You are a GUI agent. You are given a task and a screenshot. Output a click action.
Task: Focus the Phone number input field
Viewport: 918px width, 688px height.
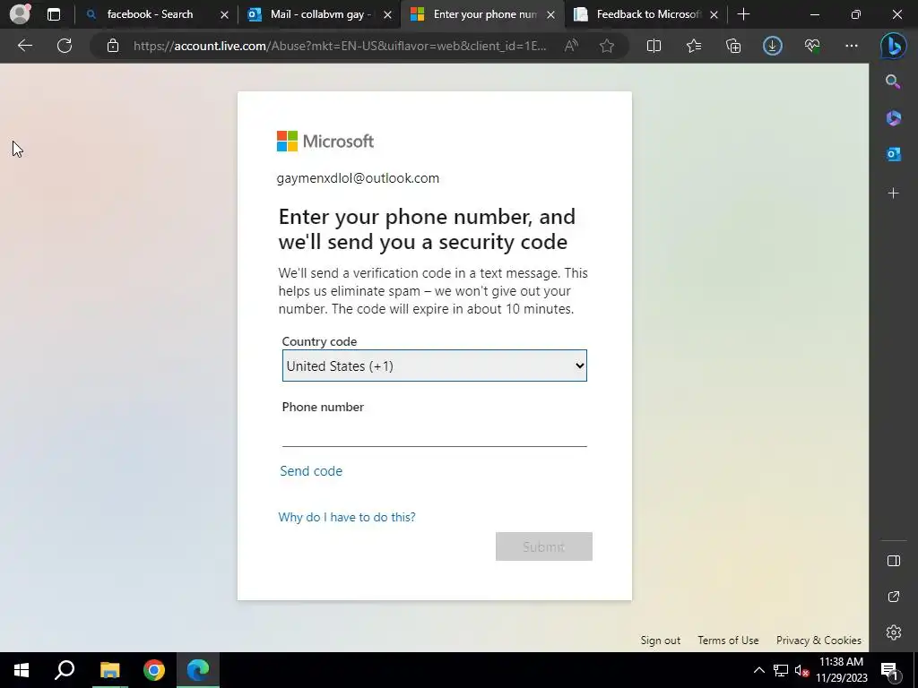point(435,434)
